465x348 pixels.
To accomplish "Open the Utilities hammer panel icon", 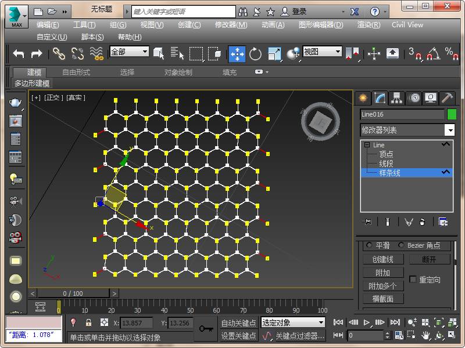I will 447,97.
